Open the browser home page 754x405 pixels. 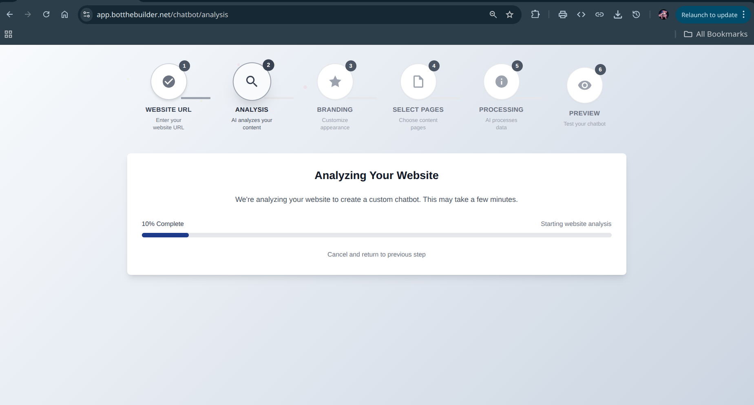pos(64,15)
